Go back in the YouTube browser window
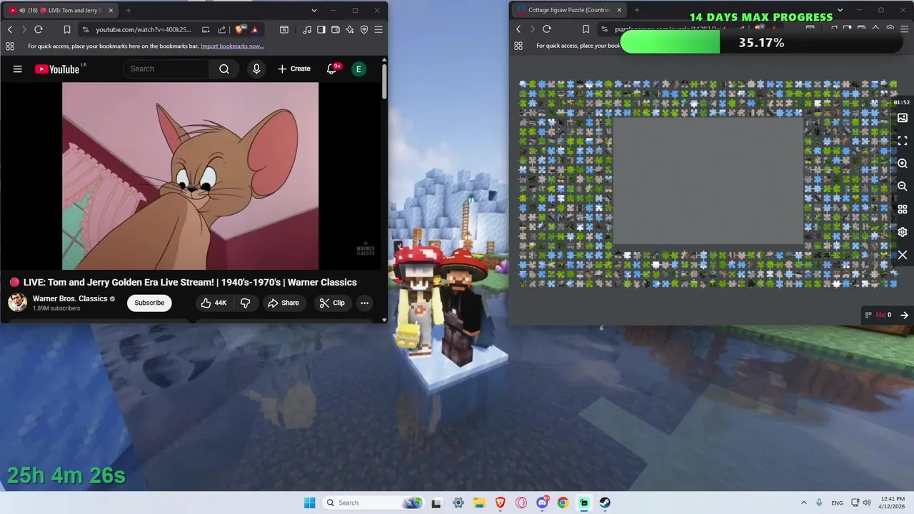This screenshot has height=514, width=914. [x=10, y=29]
